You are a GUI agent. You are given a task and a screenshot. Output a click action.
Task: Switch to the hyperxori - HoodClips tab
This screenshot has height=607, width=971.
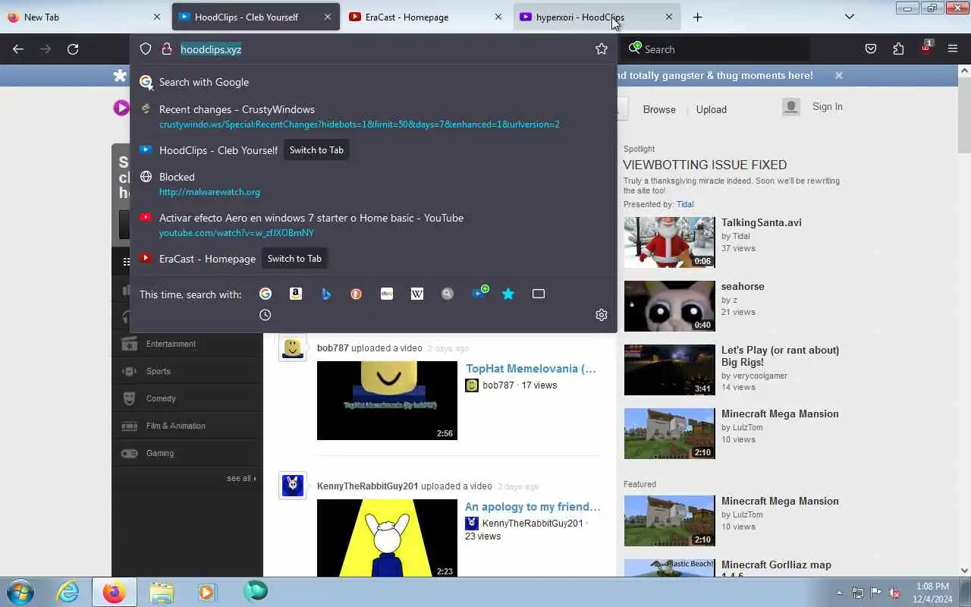pyautogui.click(x=597, y=17)
